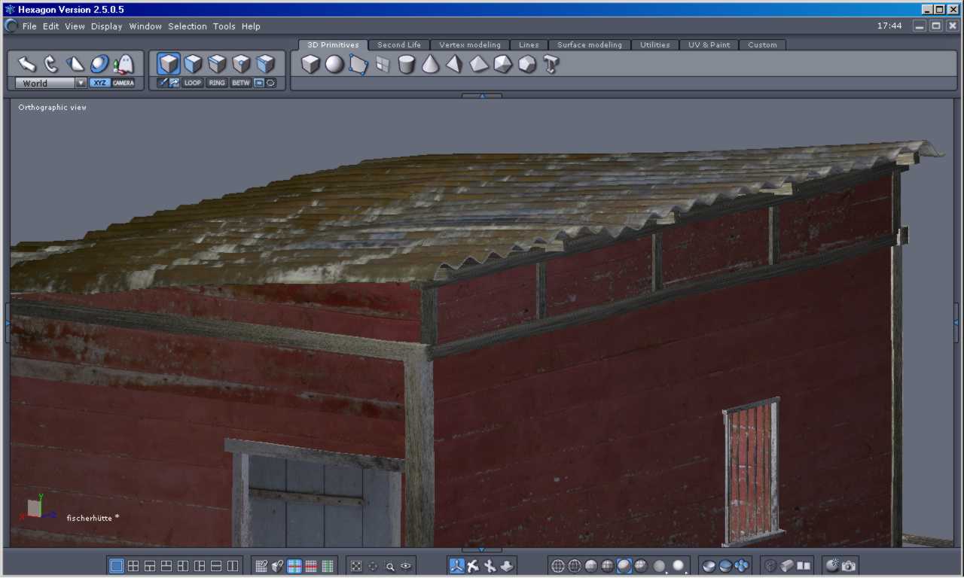Enable lasso selection mode
964x578 pixels.
[x=271, y=83]
